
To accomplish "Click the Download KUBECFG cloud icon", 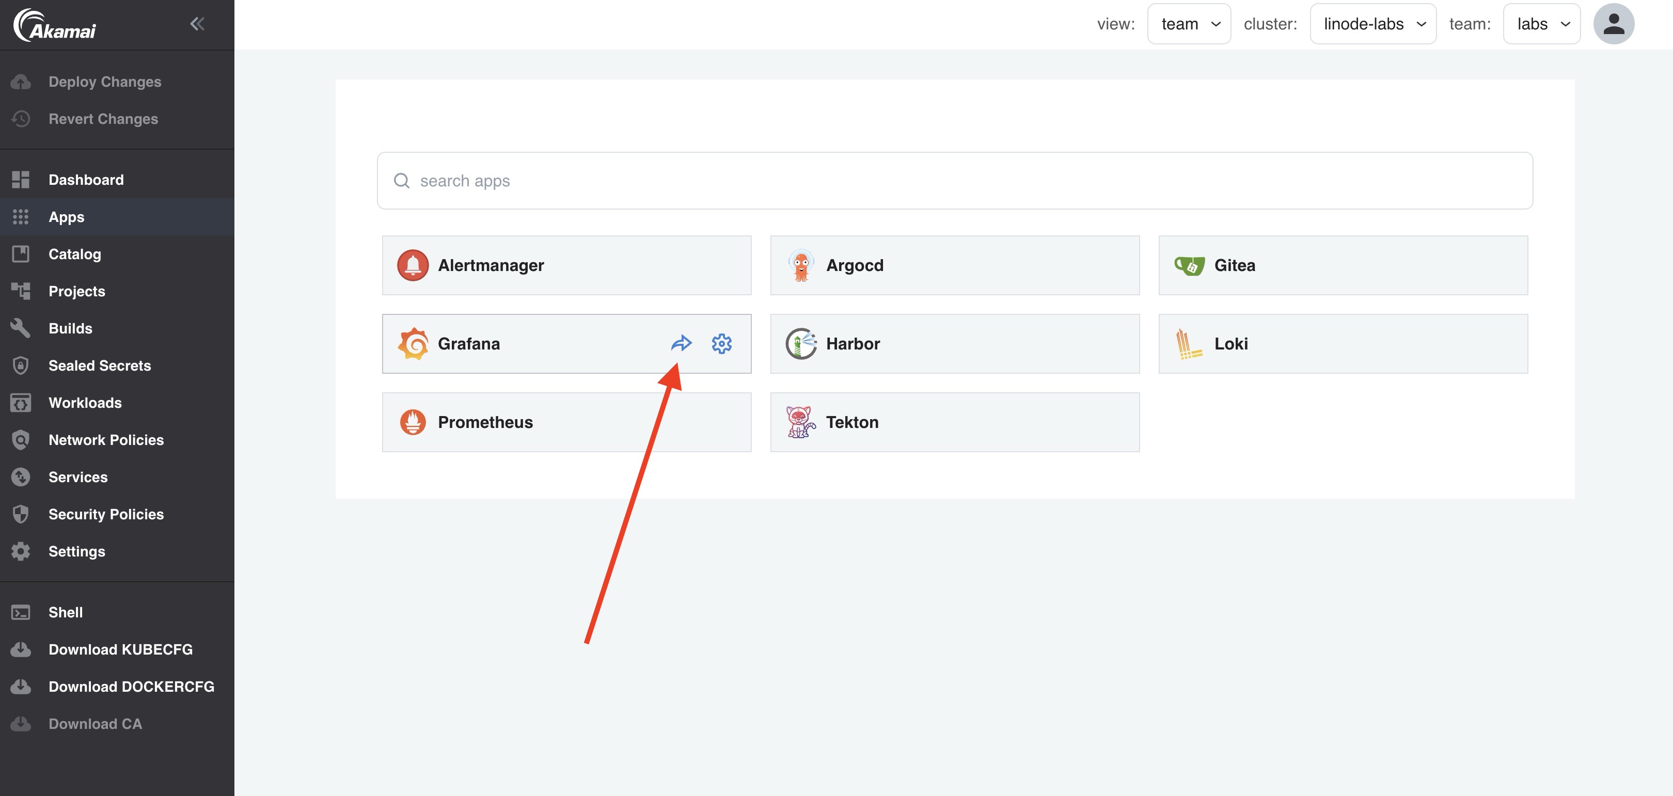I will coord(21,649).
